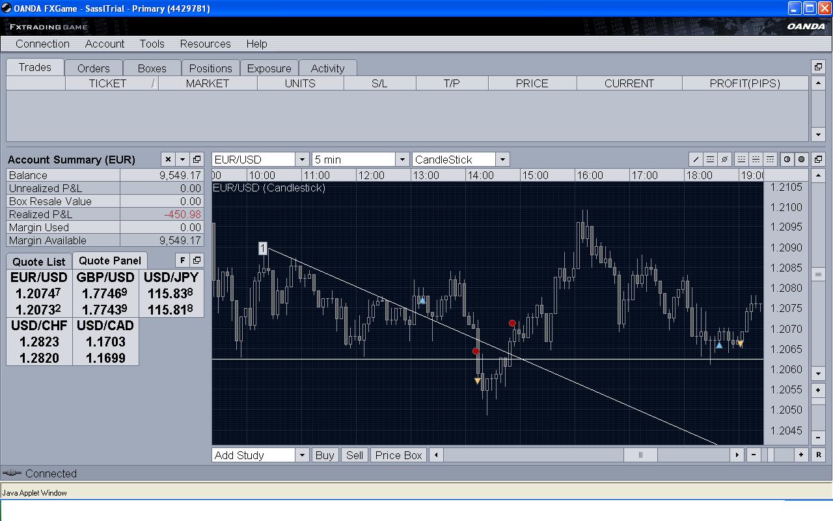Click the EUR/USD quote box

[x=39, y=293]
